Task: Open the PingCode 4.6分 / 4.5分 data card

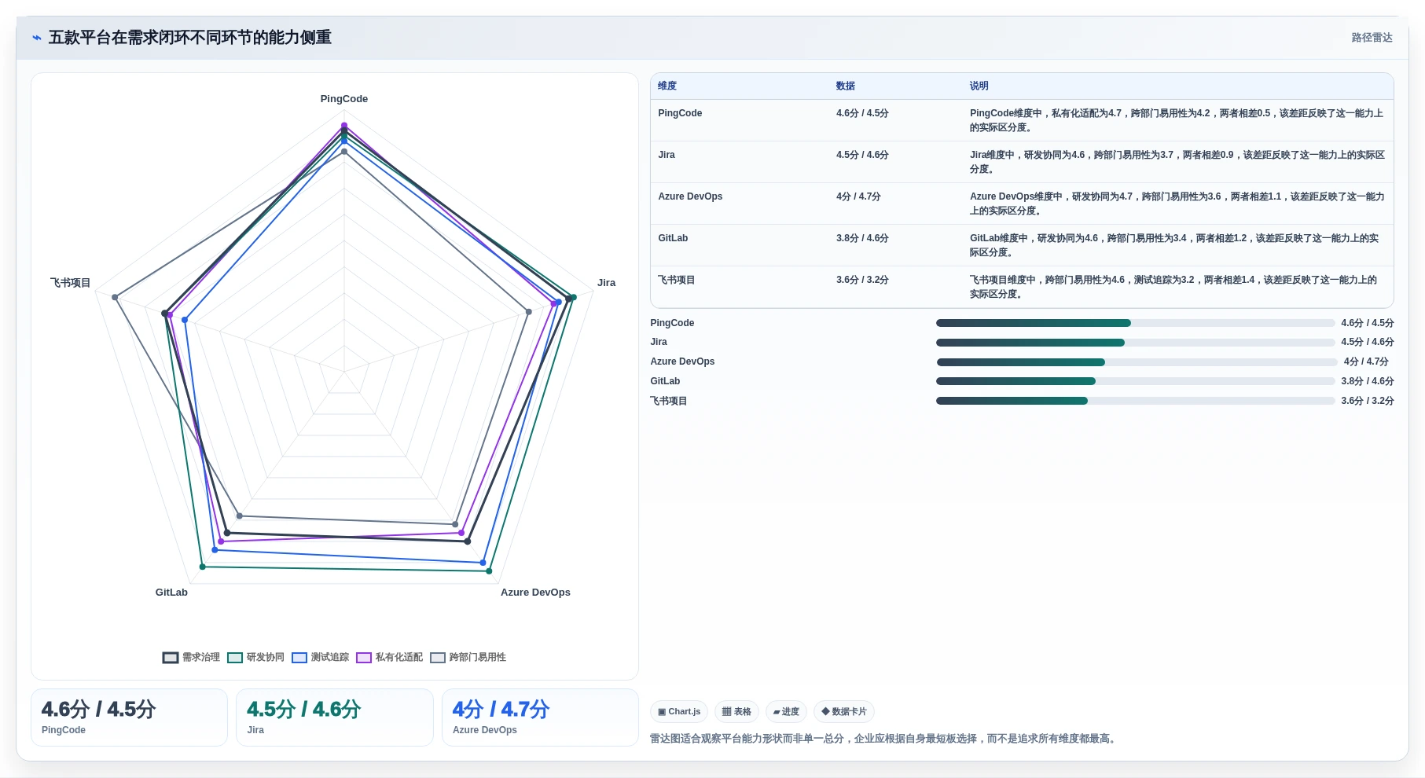Action: point(129,717)
